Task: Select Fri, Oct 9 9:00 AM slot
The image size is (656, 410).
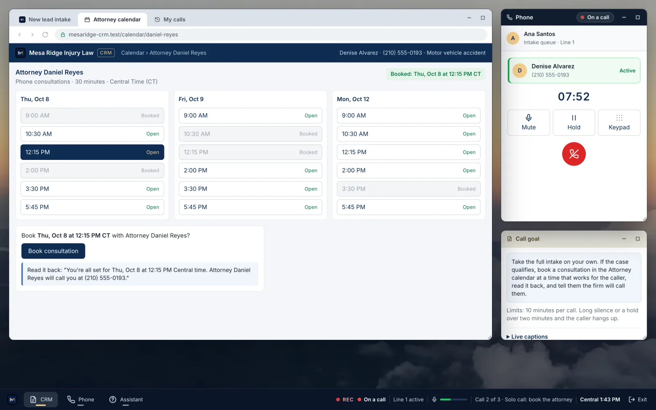Action: click(x=251, y=116)
